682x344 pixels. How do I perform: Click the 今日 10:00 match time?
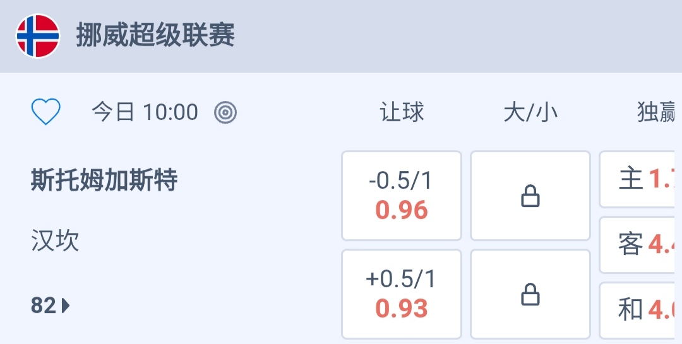(x=145, y=113)
